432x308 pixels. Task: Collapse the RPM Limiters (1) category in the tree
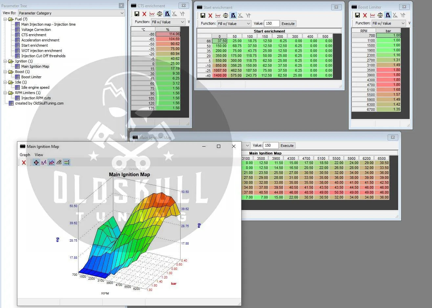(x=5, y=93)
